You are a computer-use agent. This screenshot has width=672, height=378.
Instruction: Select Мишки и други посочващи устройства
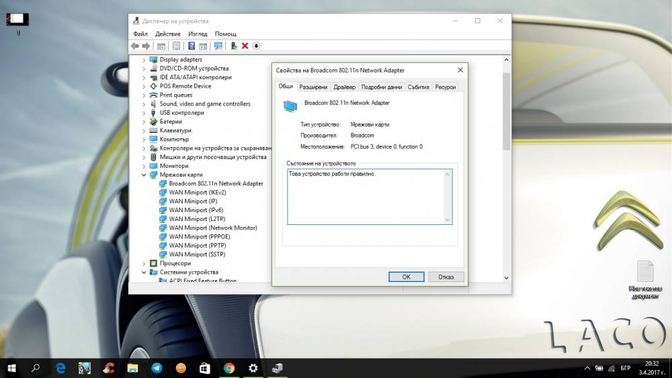[213, 157]
